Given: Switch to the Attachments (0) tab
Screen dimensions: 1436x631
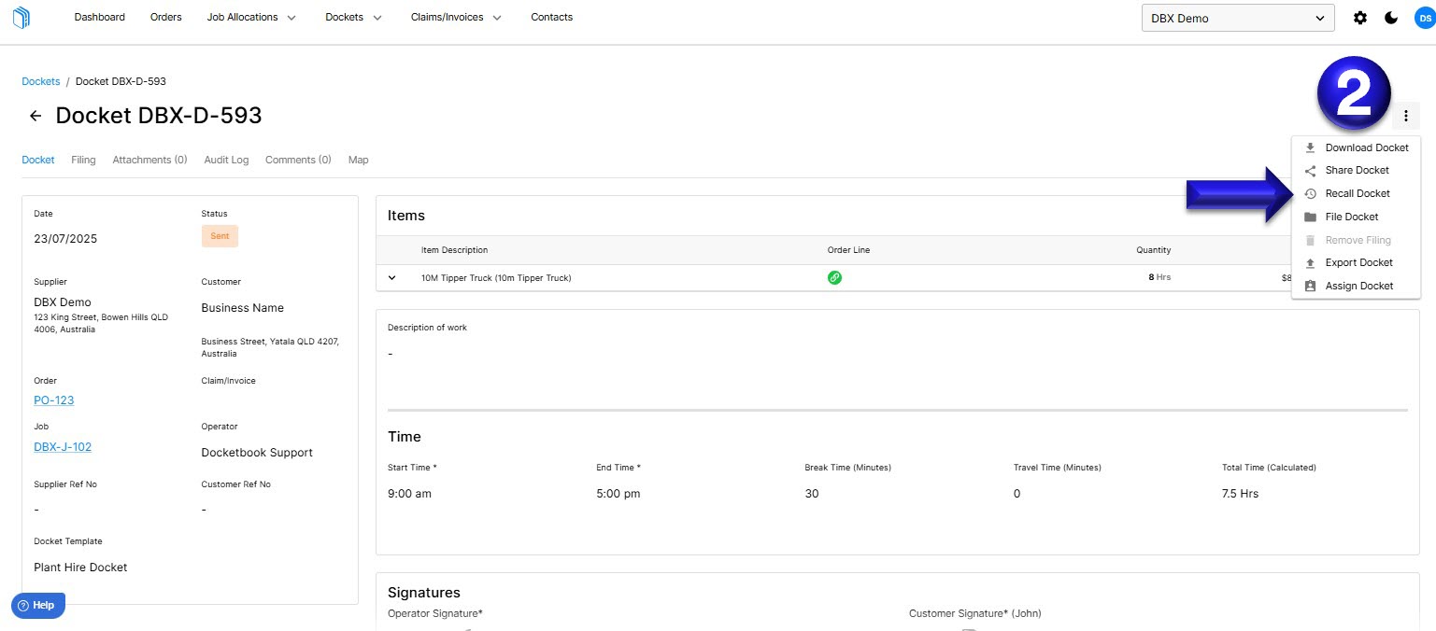Looking at the screenshot, I should point(149,160).
